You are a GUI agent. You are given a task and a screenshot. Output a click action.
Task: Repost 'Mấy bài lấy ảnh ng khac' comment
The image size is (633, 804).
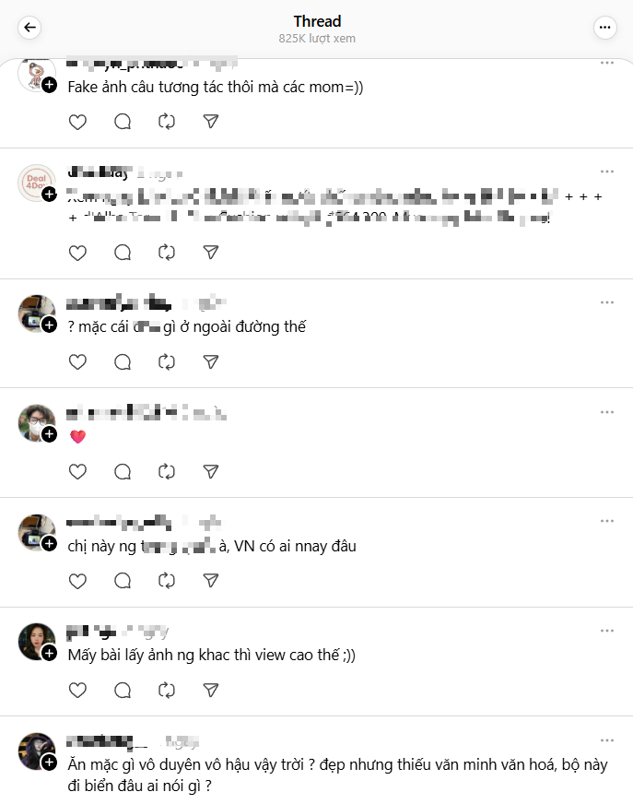(167, 691)
